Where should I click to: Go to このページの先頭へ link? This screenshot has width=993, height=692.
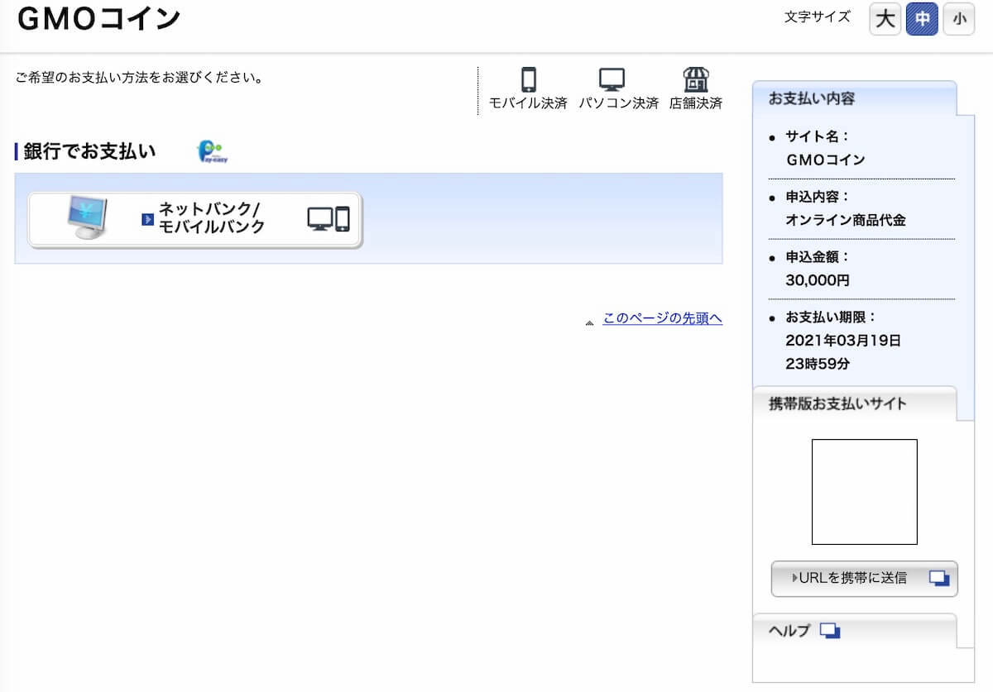pos(663,318)
